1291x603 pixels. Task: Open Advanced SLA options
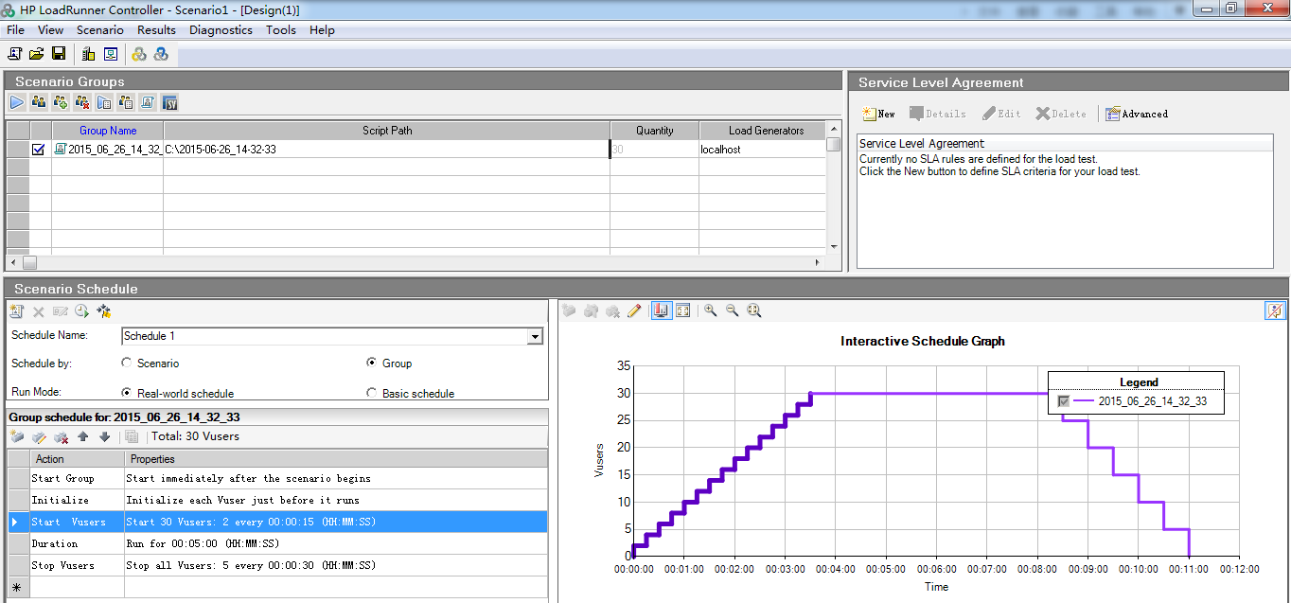pyautogui.click(x=1137, y=114)
